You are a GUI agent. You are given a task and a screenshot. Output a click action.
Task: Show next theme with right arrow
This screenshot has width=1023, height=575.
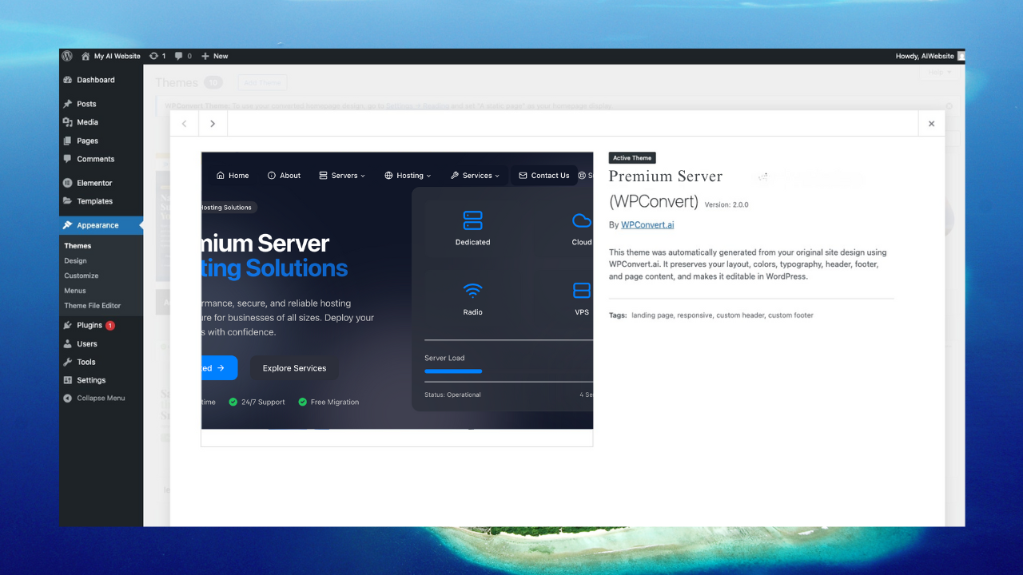[x=213, y=124]
